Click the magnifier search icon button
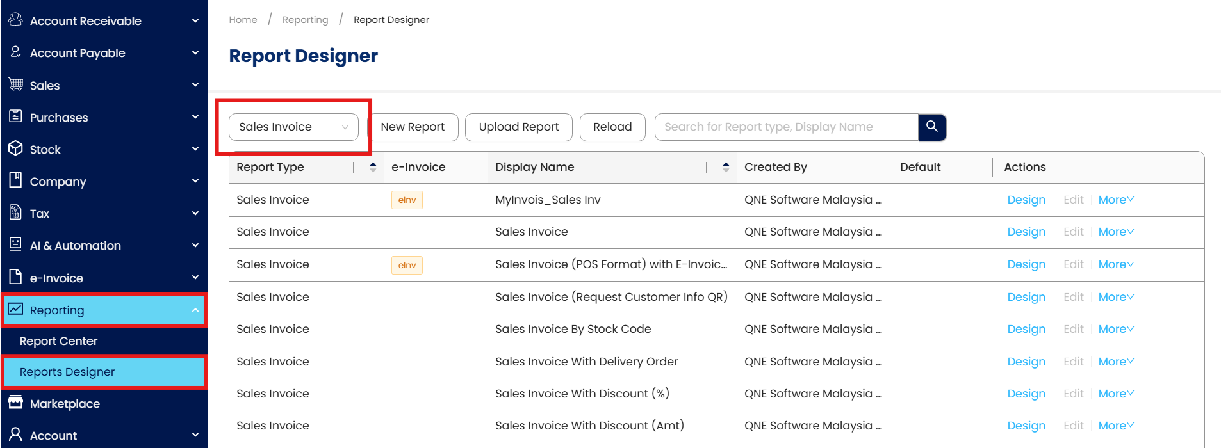1221x448 pixels. point(931,127)
